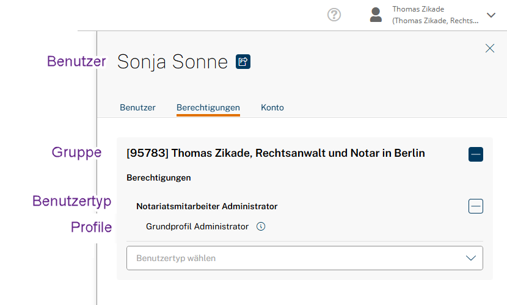Image resolution: width=507 pixels, height=305 pixels.
Task: Click info icon next to Grundprofil Administrator
Action: click(261, 226)
